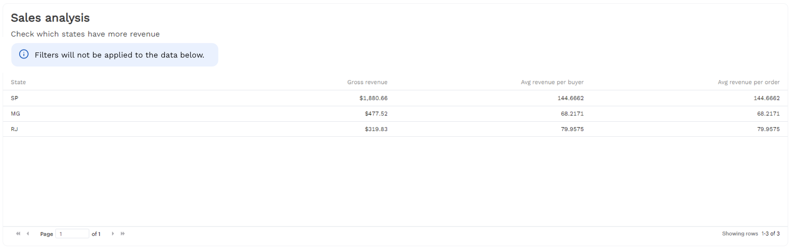
Task: Click the $319.83 gross revenue cell
Action: [376, 129]
